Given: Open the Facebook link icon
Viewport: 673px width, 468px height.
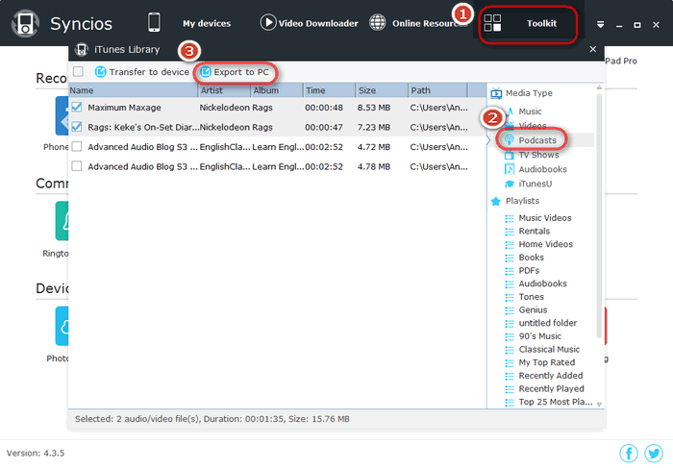Looking at the screenshot, I should pos(629,453).
